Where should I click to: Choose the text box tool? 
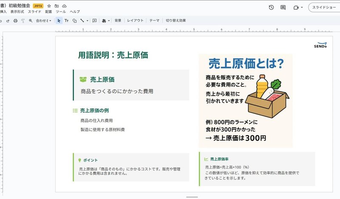(66, 20)
